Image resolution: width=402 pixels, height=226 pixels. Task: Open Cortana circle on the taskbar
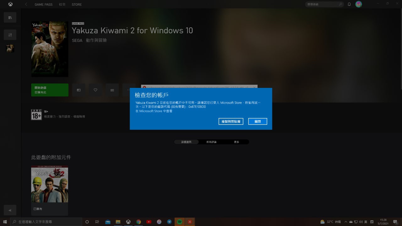(x=87, y=222)
